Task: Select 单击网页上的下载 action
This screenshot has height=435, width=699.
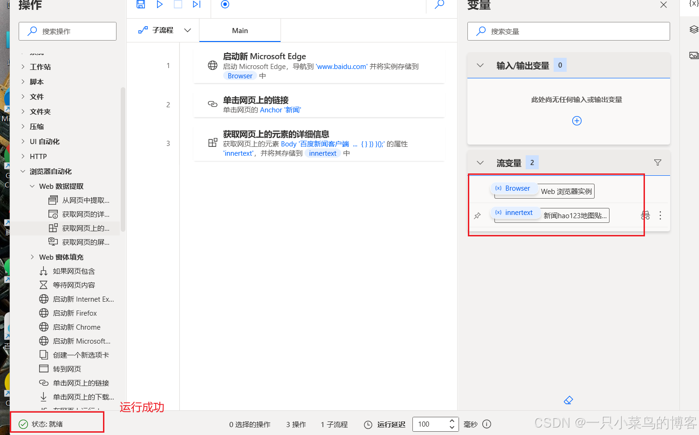Action: click(x=77, y=397)
